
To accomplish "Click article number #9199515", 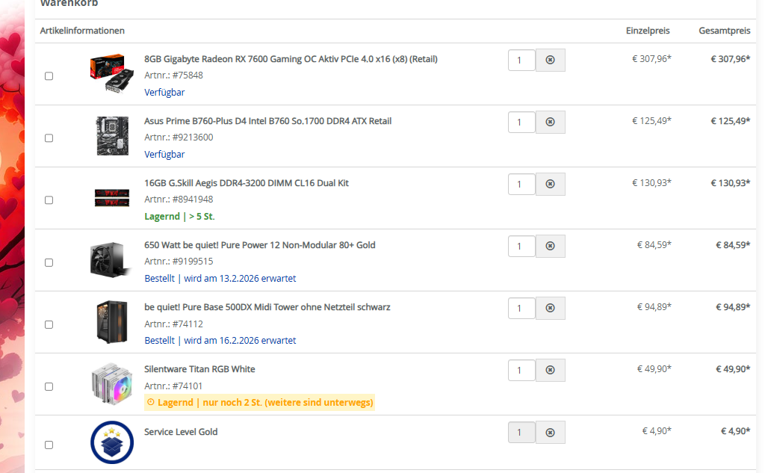I will (193, 261).
